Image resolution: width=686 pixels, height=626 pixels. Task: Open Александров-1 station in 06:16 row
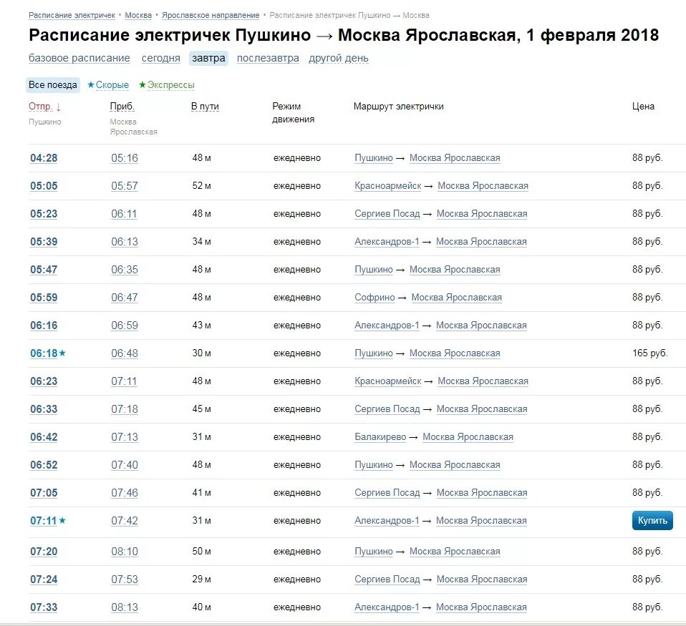(x=387, y=326)
